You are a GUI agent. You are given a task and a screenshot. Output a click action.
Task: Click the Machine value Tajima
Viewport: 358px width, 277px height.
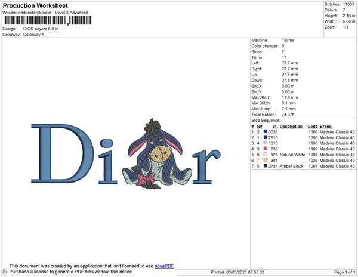click(x=288, y=40)
